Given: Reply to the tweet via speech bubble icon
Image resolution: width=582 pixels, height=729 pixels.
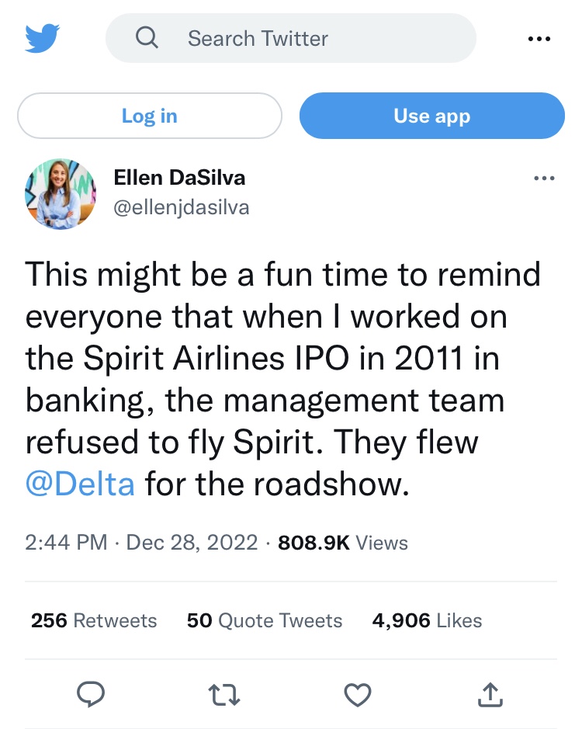Looking at the screenshot, I should [91, 696].
